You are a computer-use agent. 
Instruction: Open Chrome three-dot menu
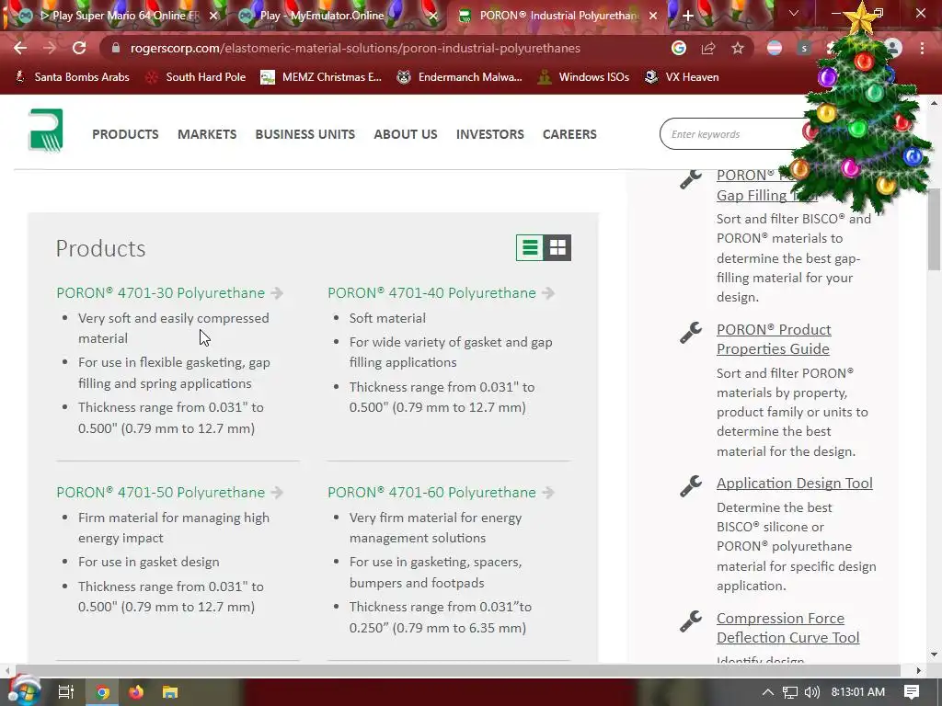pyautogui.click(x=922, y=48)
